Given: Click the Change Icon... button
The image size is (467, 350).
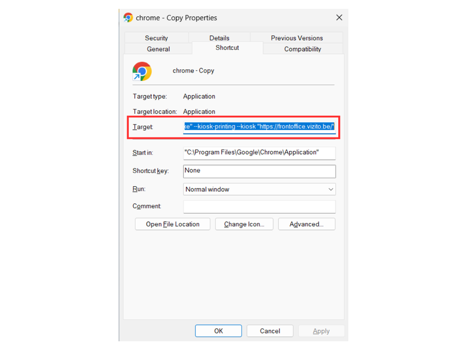Looking at the screenshot, I should 244,224.
